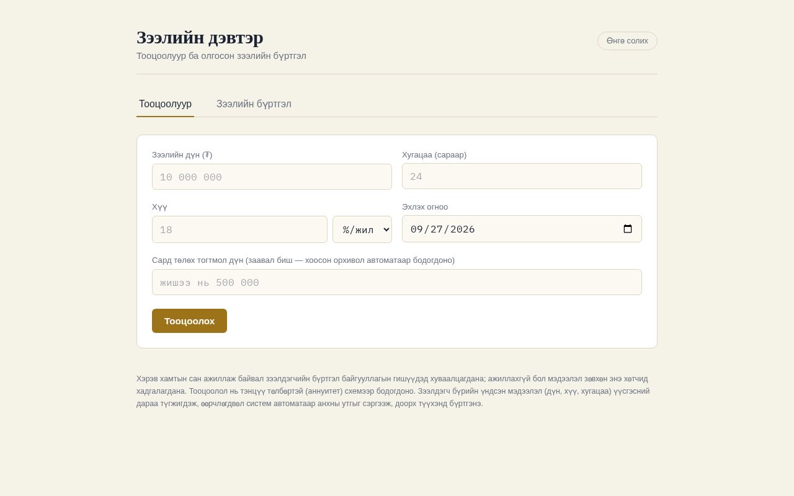This screenshot has width=794, height=496.
Task: Select the Хүү interest rate input
Action: pos(239,229)
